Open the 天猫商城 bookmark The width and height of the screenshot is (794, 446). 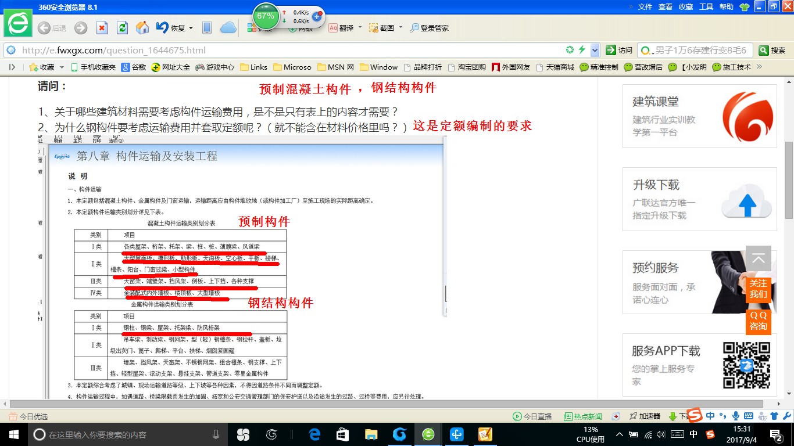555,67
